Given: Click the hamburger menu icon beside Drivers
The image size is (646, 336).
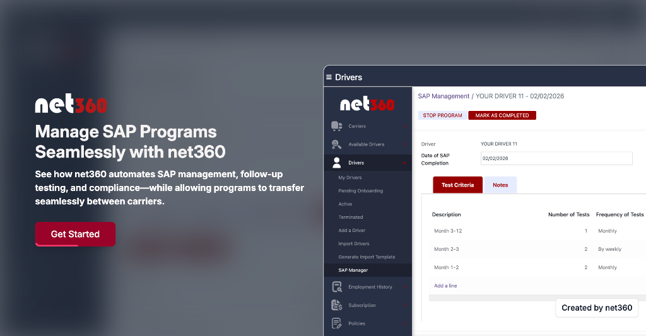Looking at the screenshot, I should (329, 77).
